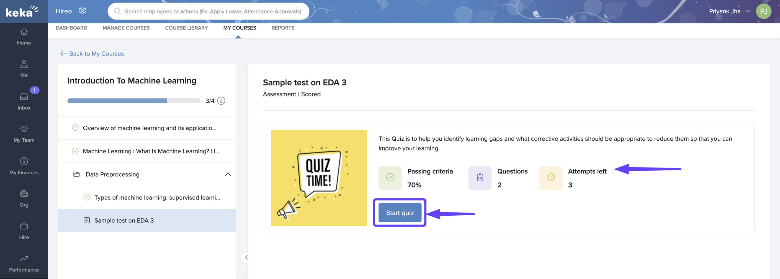Screen dimensions: 780x279
Task: Go Back to My Courses
Action: pyautogui.click(x=92, y=54)
